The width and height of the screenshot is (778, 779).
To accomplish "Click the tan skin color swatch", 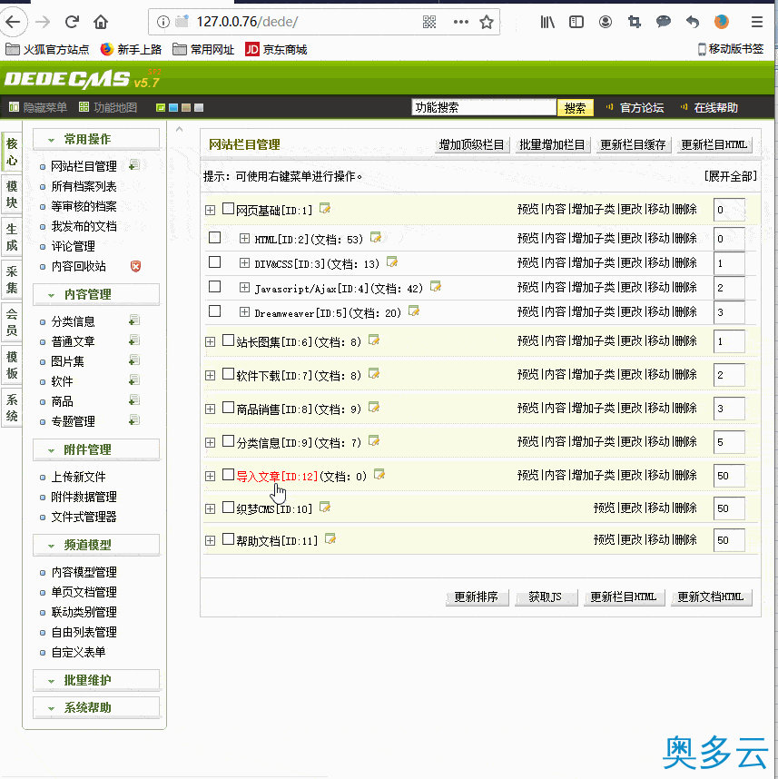I will coord(186,108).
